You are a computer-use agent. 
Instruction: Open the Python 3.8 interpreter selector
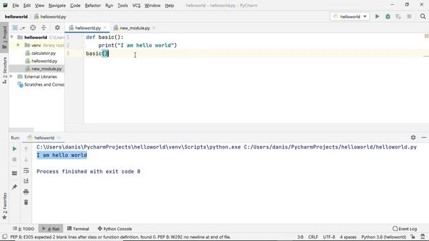tap(383, 237)
